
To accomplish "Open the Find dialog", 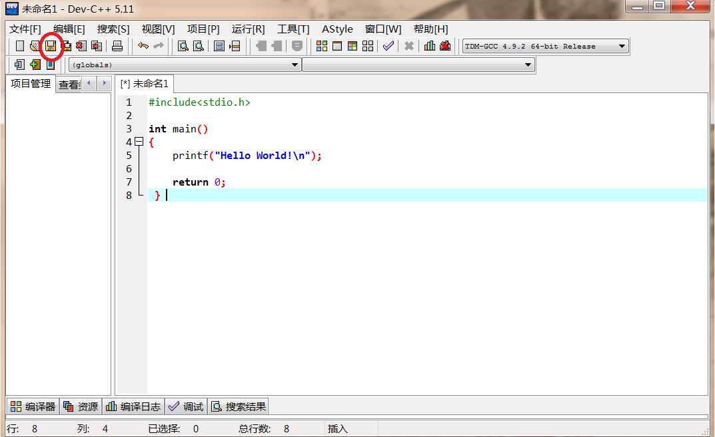I will coord(183,46).
